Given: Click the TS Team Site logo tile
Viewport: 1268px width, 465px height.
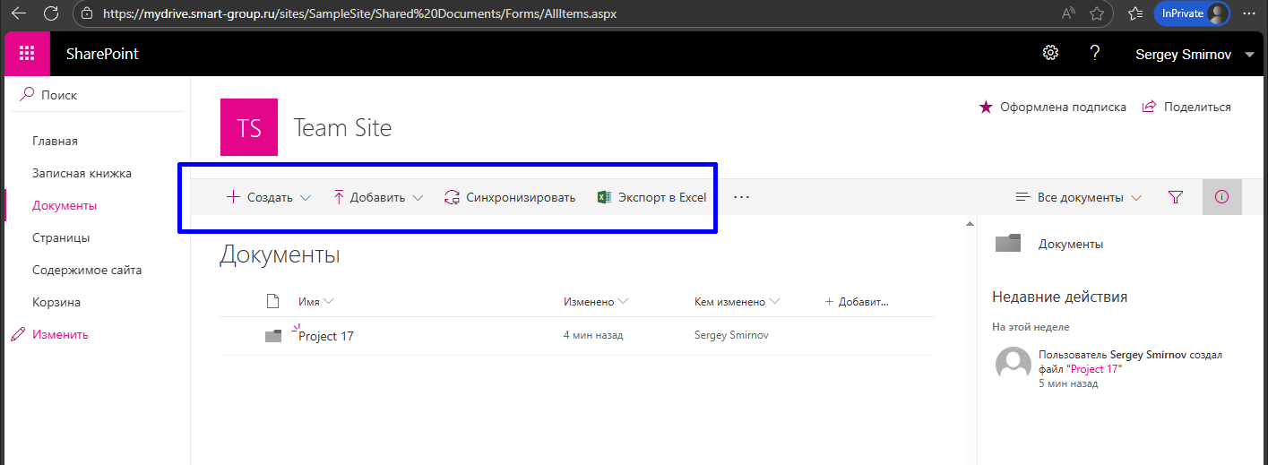Looking at the screenshot, I should click(x=249, y=127).
